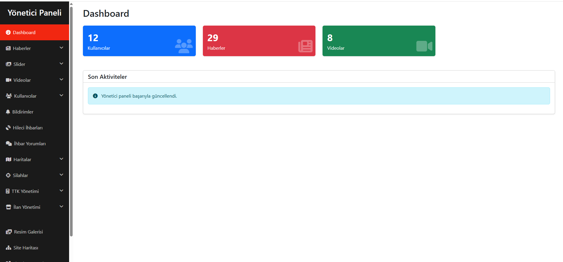Image resolution: width=563 pixels, height=262 pixels.
Task: Expand the Haritalar dropdown arrow
Action: [61, 159]
